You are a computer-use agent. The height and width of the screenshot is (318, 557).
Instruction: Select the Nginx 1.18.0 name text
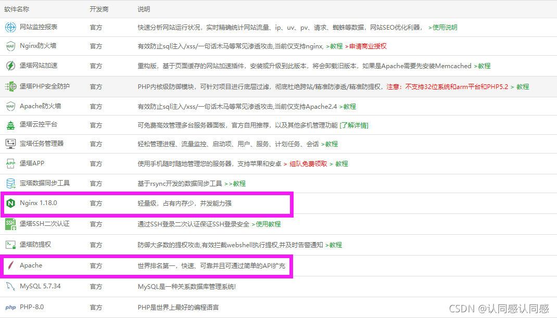(39, 203)
